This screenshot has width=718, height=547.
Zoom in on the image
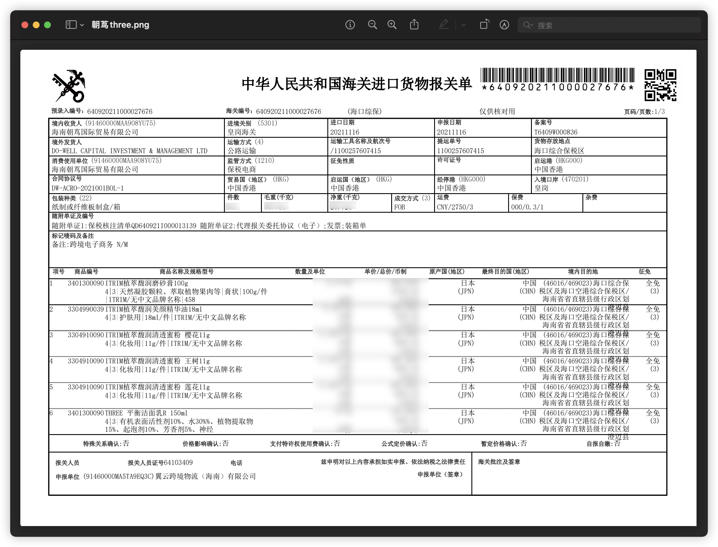[x=392, y=25]
